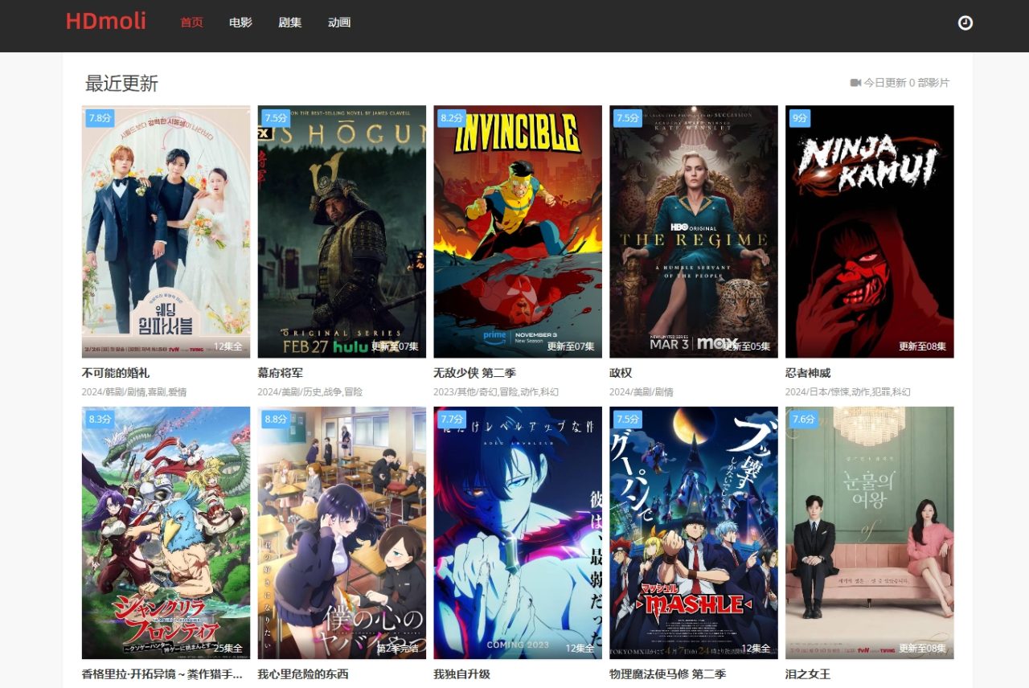Screen dimensions: 1029x688
Task: Click the Ninja Kamui poster
Action: 869,231
